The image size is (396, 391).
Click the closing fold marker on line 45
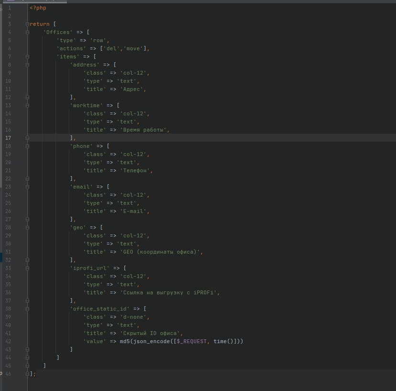point(27,366)
